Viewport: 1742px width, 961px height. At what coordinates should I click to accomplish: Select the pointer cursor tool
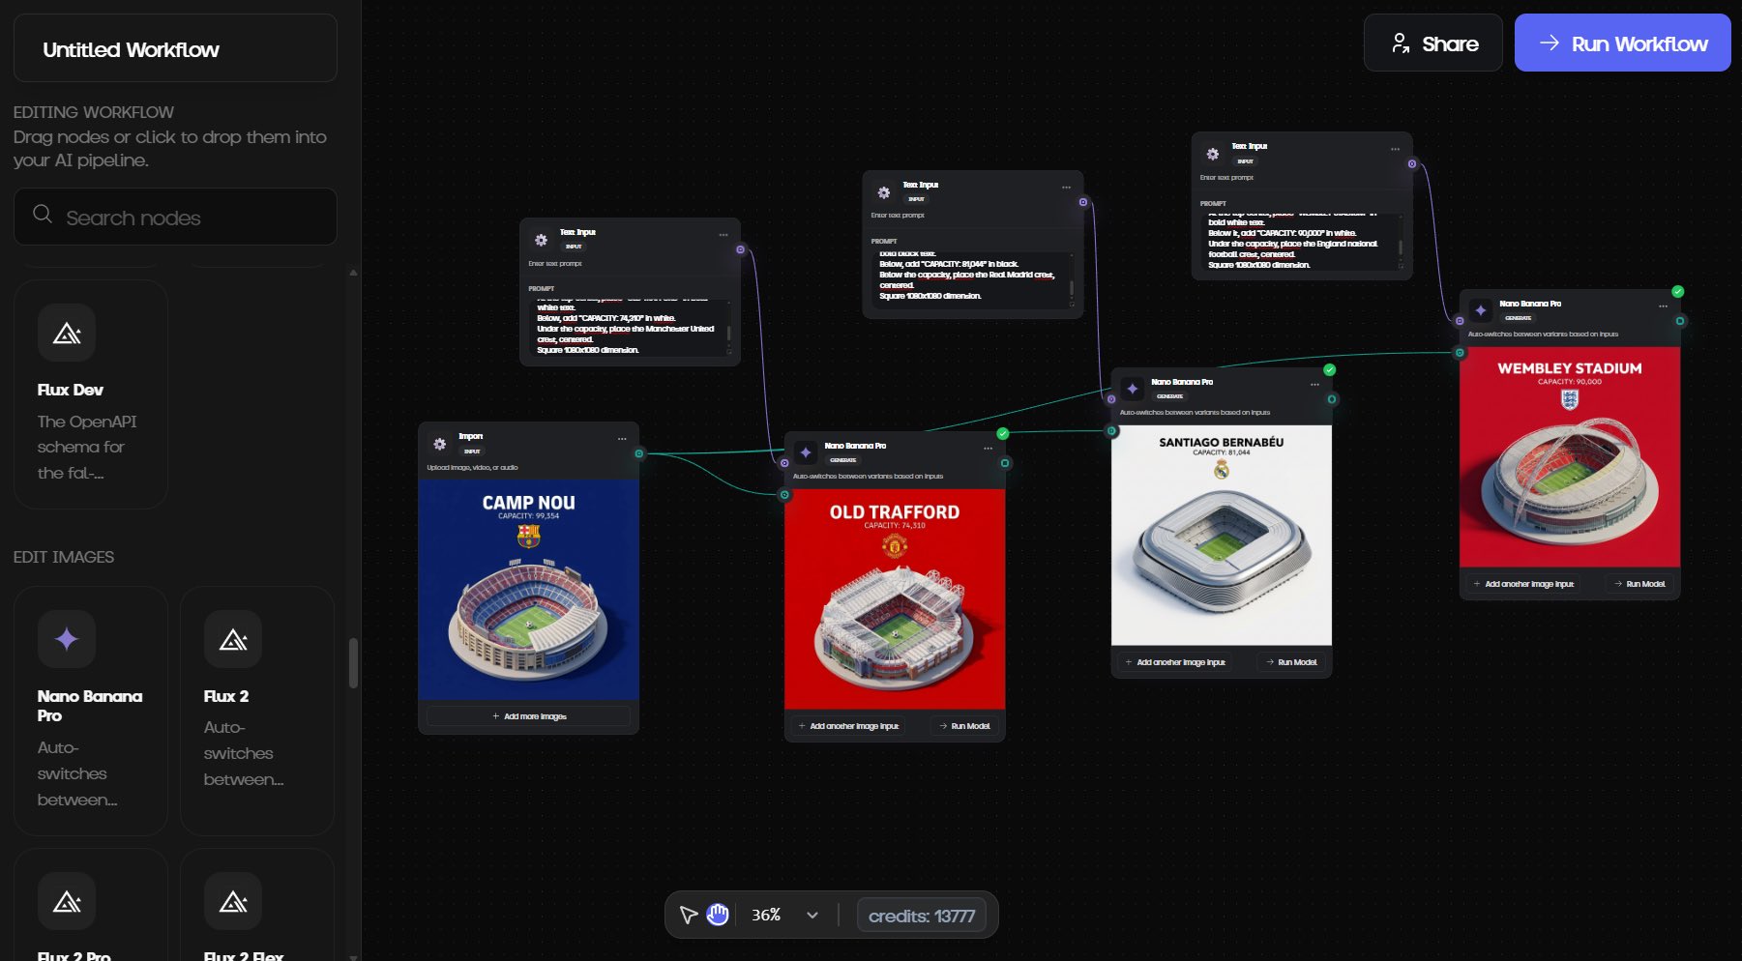tap(688, 915)
